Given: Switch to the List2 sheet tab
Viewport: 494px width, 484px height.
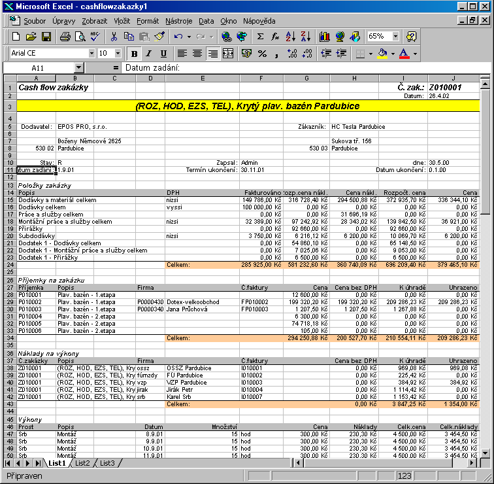Looking at the screenshot, I should tap(82, 463).
